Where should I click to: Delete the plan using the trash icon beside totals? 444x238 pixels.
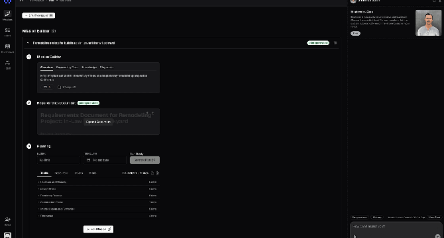(158, 173)
